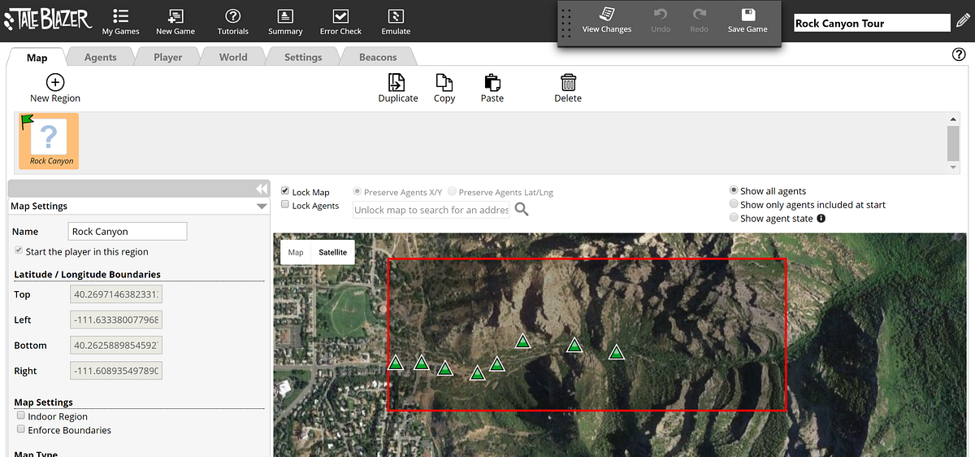The image size is (975, 457).
Task: Click the address search magnifier icon
Action: [x=522, y=210]
